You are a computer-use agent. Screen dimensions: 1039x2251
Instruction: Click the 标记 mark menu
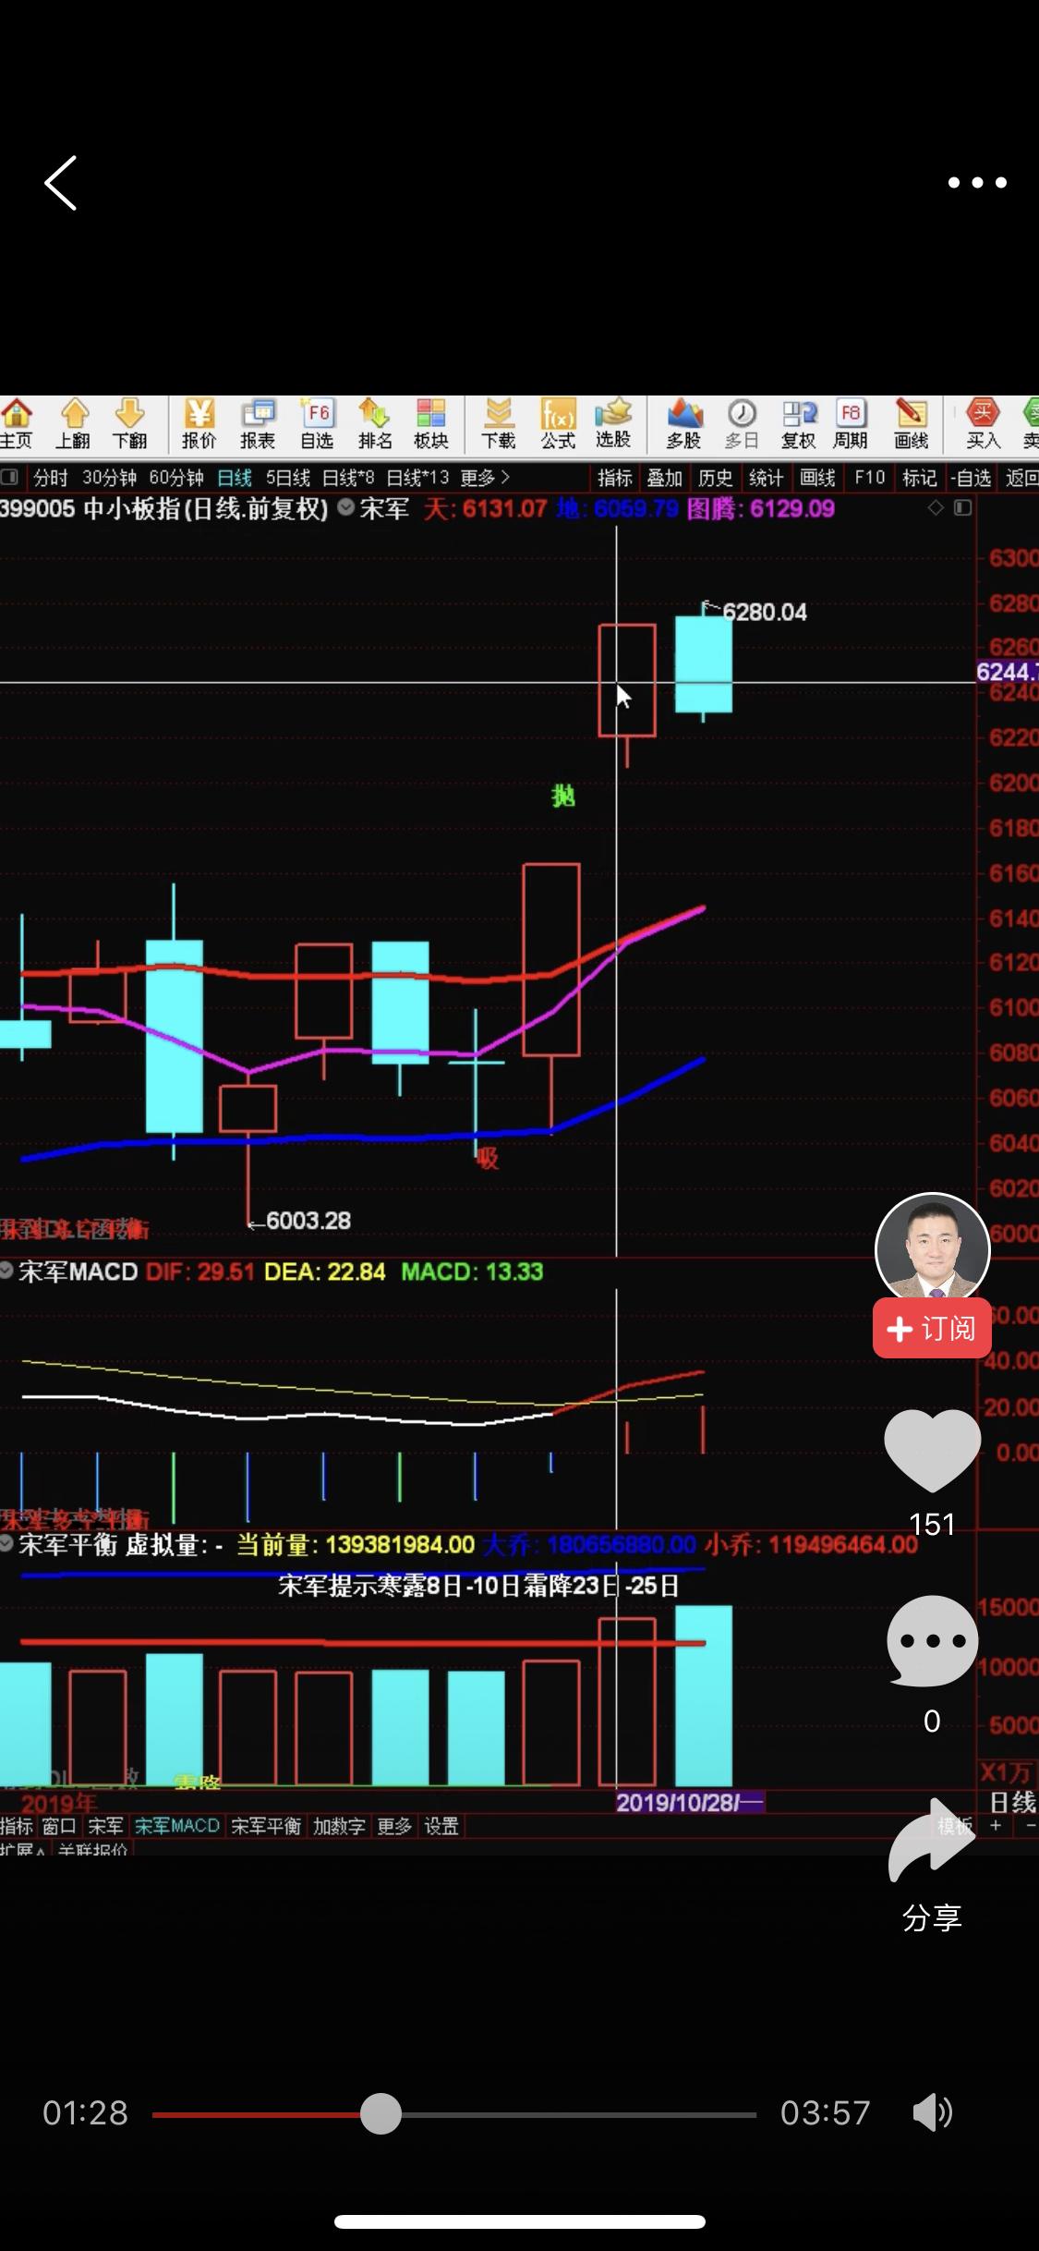click(920, 478)
